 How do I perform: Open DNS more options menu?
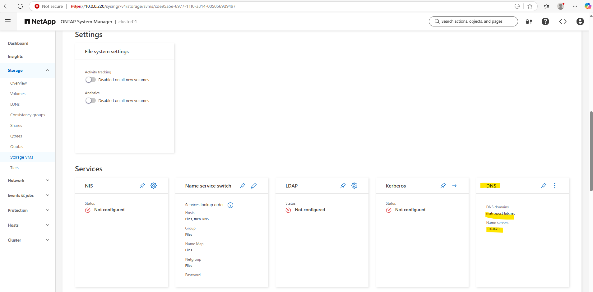[554, 186]
